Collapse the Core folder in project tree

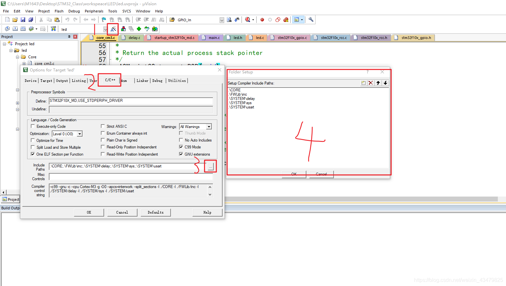pyautogui.click(x=18, y=57)
